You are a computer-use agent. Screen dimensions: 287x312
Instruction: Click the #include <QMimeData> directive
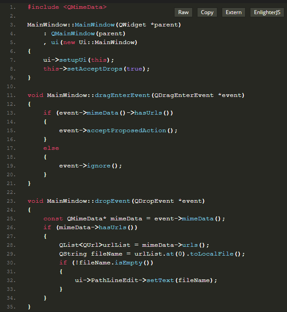pos(67,7)
